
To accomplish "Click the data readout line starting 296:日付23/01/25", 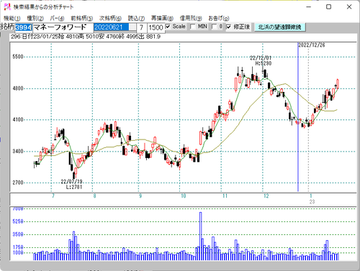I will 86,37.
